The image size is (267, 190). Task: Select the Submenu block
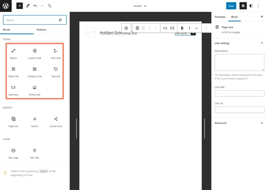point(14,90)
